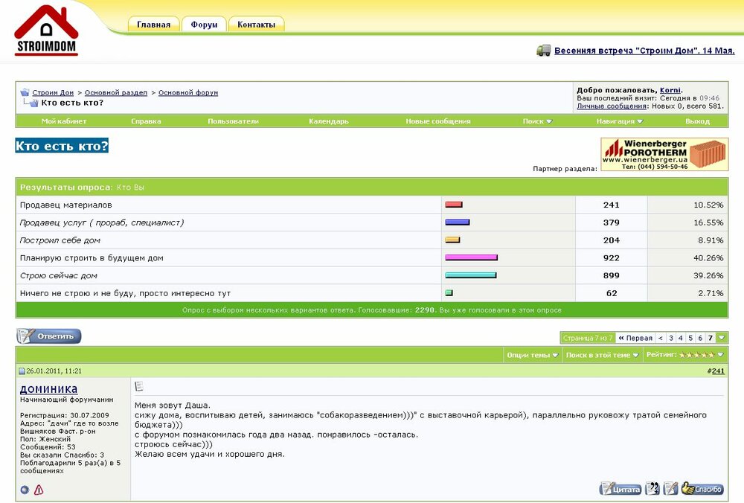Click the vote count 922
This screenshot has height=503, width=744.
tap(611, 257)
